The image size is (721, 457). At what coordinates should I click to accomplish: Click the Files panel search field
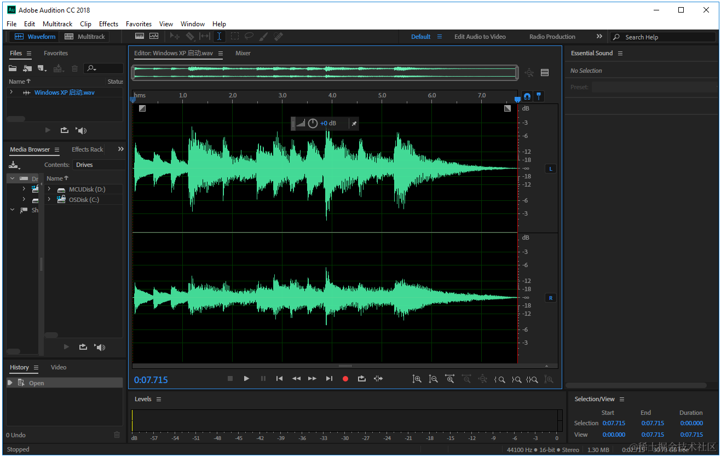[x=103, y=68]
